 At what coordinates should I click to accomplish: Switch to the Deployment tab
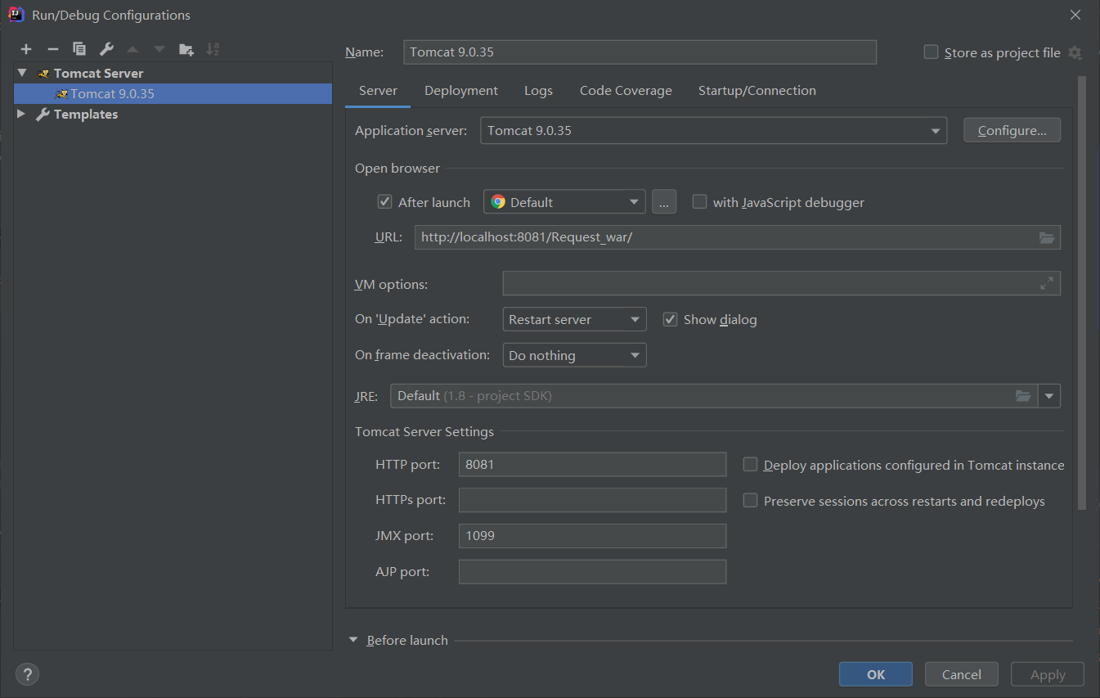pyautogui.click(x=460, y=90)
